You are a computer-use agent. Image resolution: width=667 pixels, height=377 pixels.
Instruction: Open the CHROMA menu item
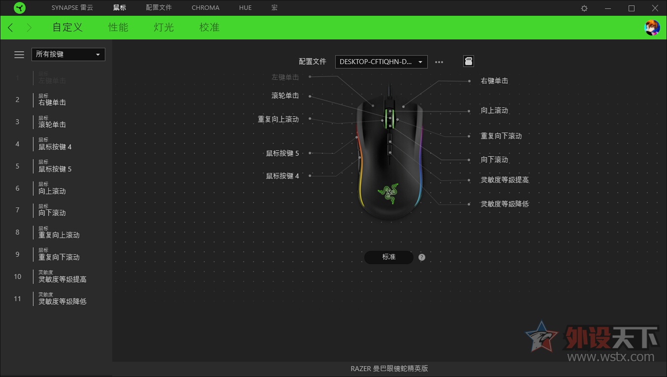(205, 7)
